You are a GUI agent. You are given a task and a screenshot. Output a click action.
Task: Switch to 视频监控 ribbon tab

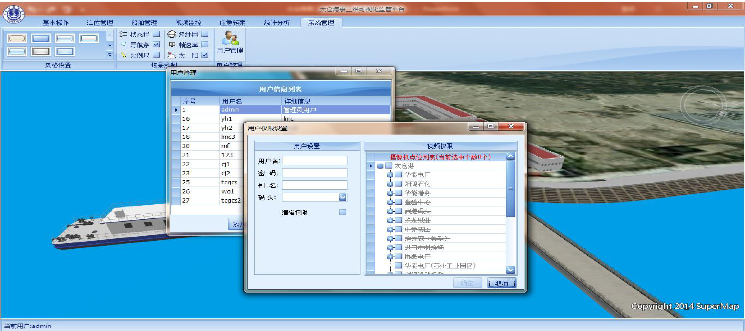click(188, 23)
